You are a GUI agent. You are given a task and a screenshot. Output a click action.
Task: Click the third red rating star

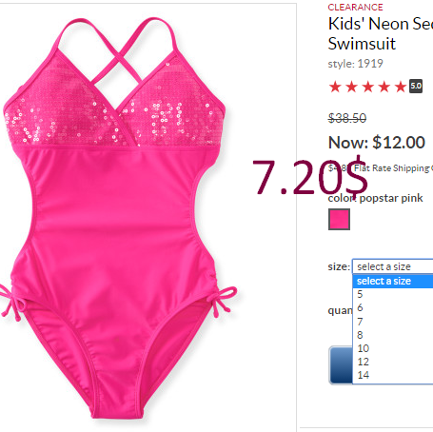(x=368, y=87)
